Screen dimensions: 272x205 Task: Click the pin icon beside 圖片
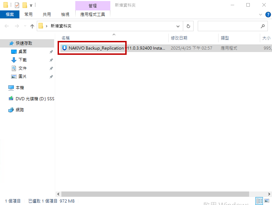tap(51, 77)
